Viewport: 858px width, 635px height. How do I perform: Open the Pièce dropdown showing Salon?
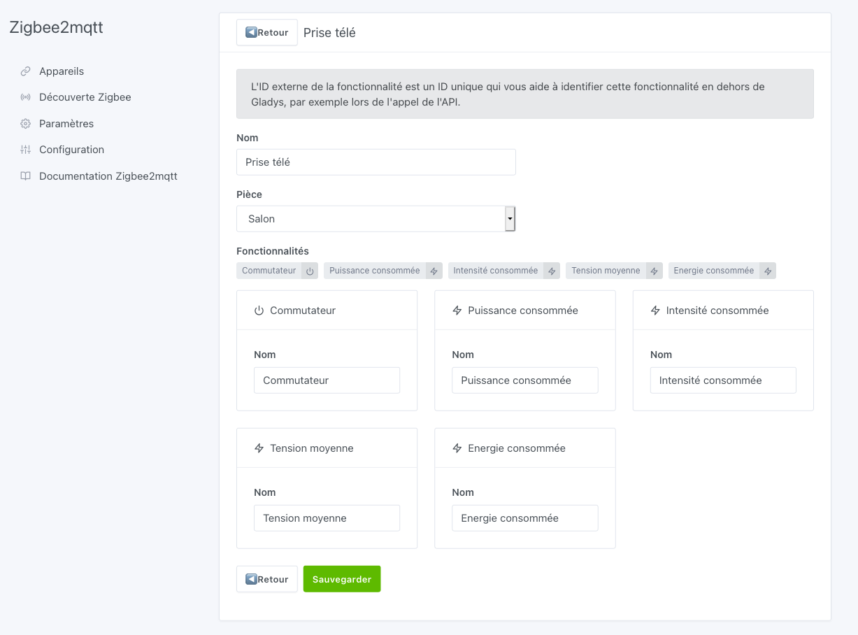(x=371, y=218)
